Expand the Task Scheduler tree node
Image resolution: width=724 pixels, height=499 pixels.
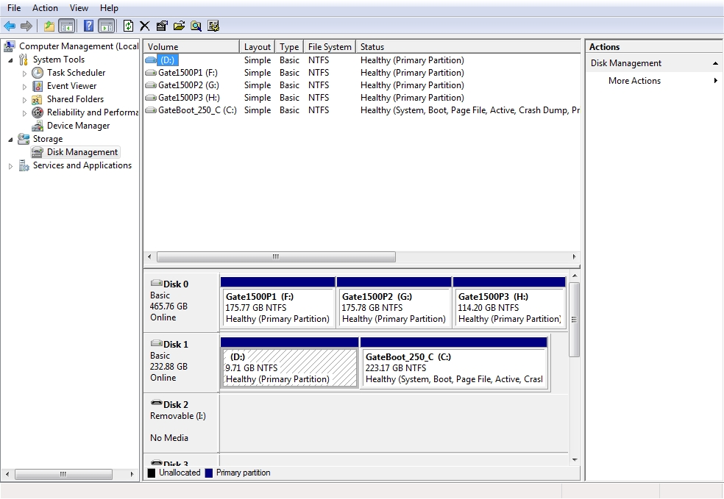24,73
